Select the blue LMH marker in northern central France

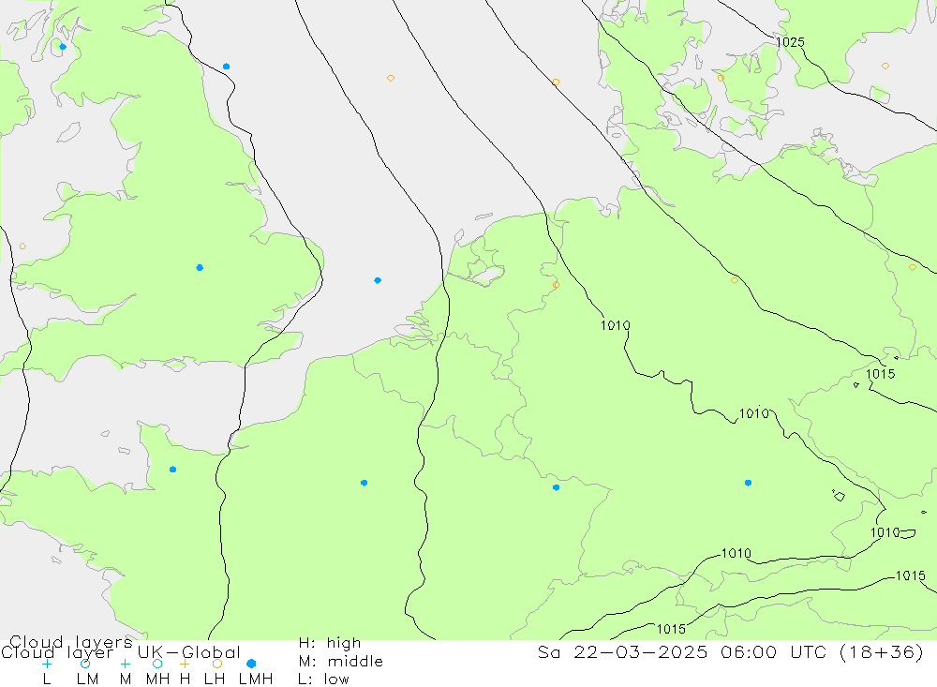point(364,483)
